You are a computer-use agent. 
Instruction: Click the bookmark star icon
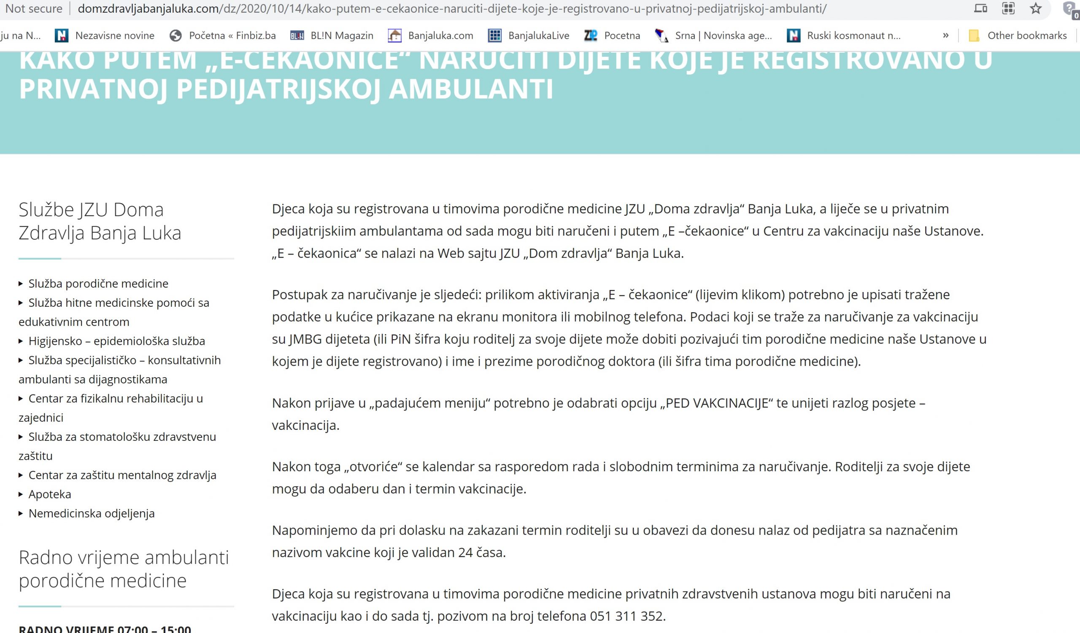click(1035, 8)
